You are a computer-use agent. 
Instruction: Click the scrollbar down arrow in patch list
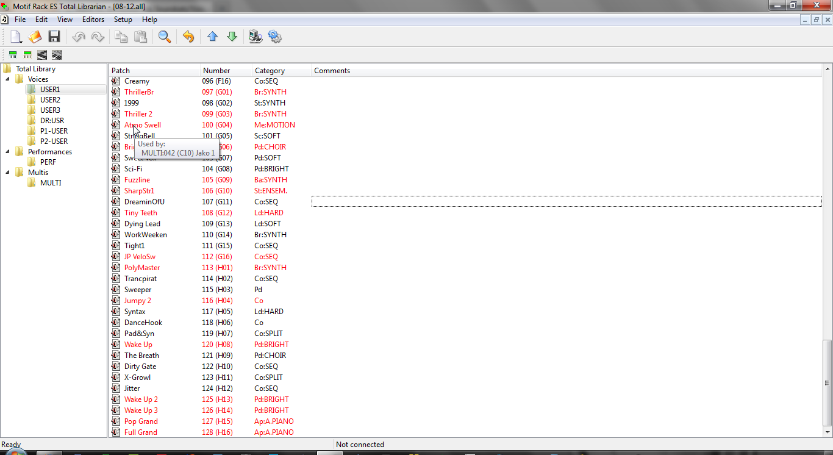point(827,433)
